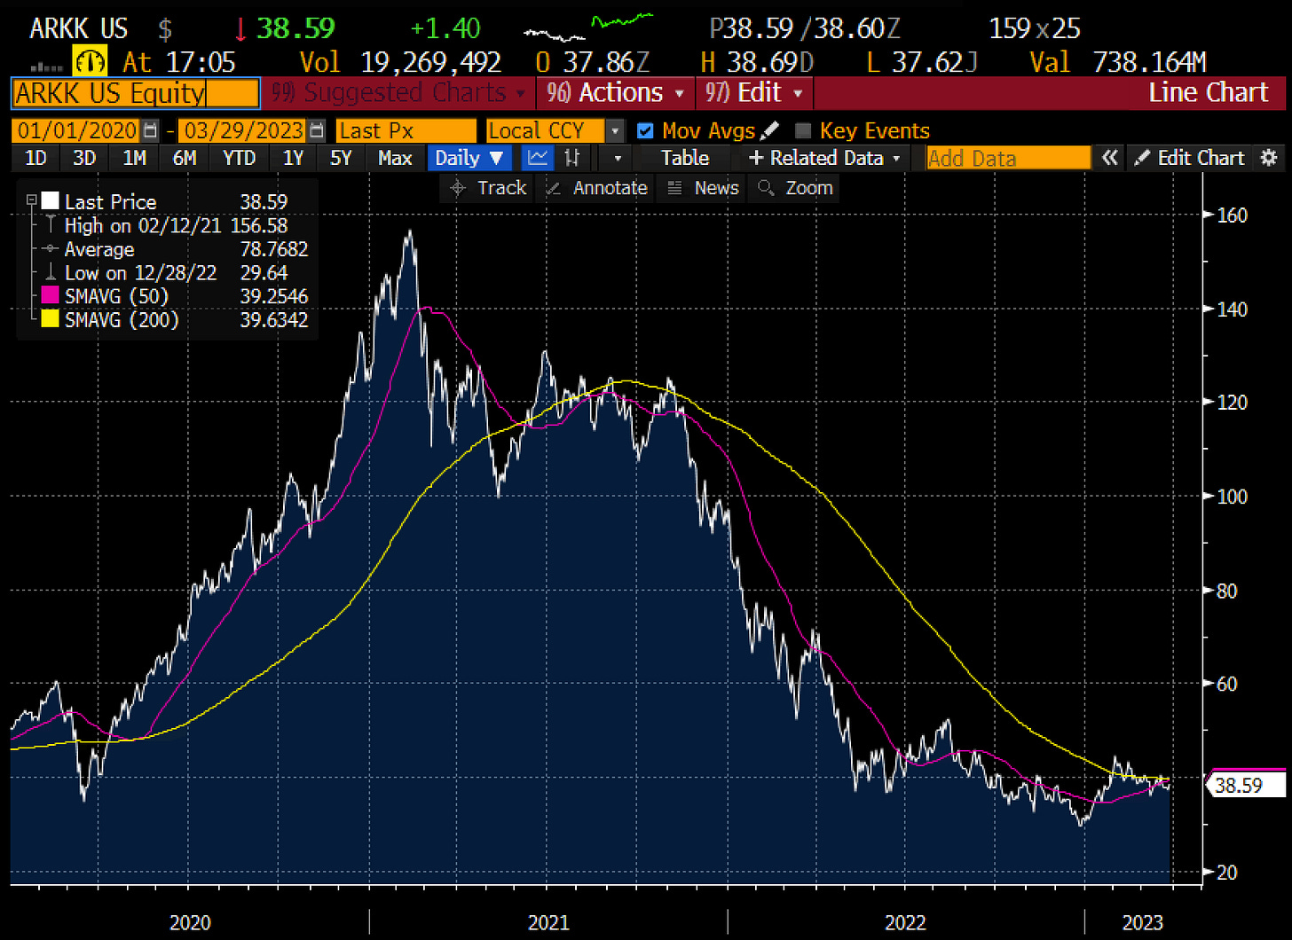Select the candlestick bar chart icon

[572, 158]
